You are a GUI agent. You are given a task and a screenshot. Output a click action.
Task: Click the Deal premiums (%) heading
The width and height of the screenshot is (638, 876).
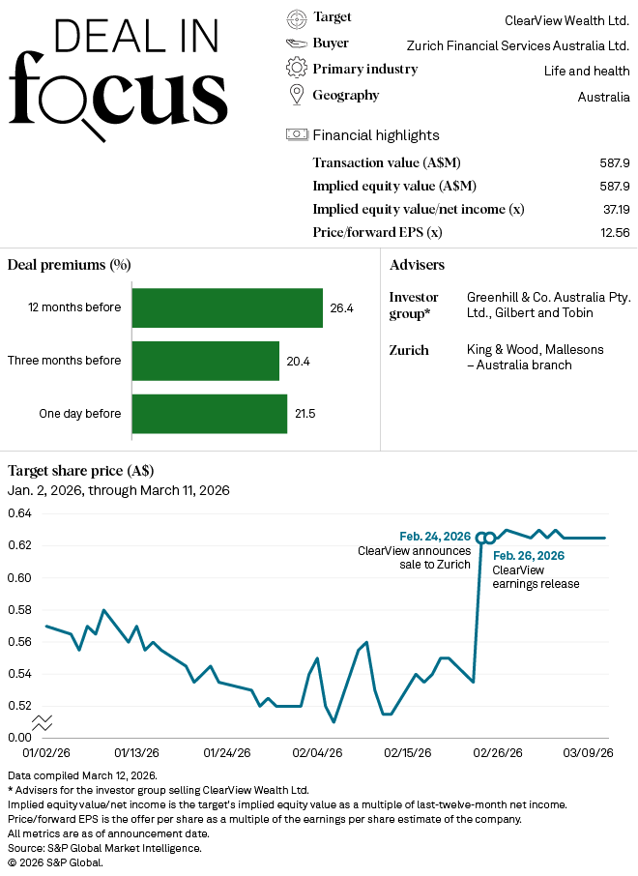[x=70, y=264]
